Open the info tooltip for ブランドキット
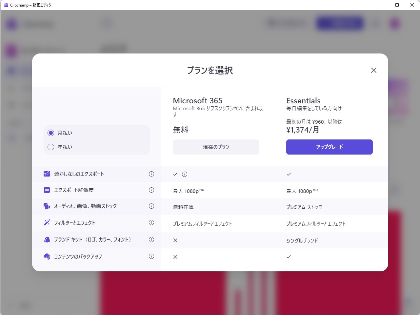Image resolution: width=420 pixels, height=315 pixels. (x=151, y=240)
